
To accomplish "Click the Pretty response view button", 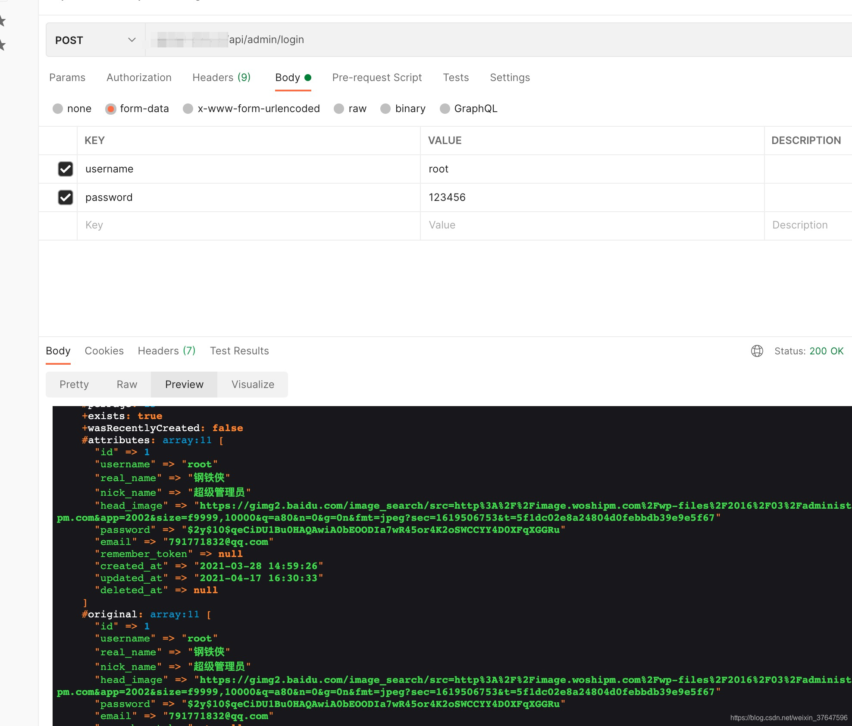I will point(73,384).
